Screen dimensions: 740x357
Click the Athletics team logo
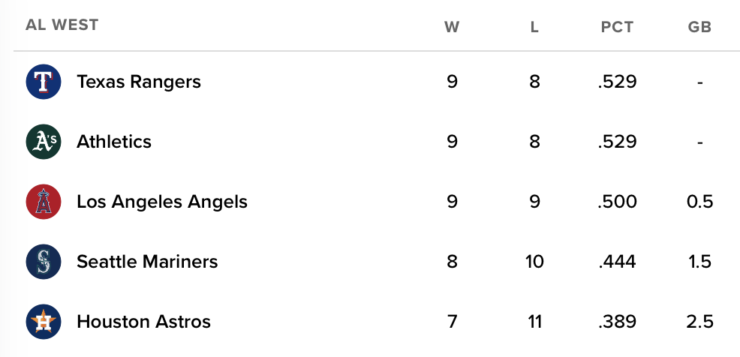pyautogui.click(x=43, y=142)
